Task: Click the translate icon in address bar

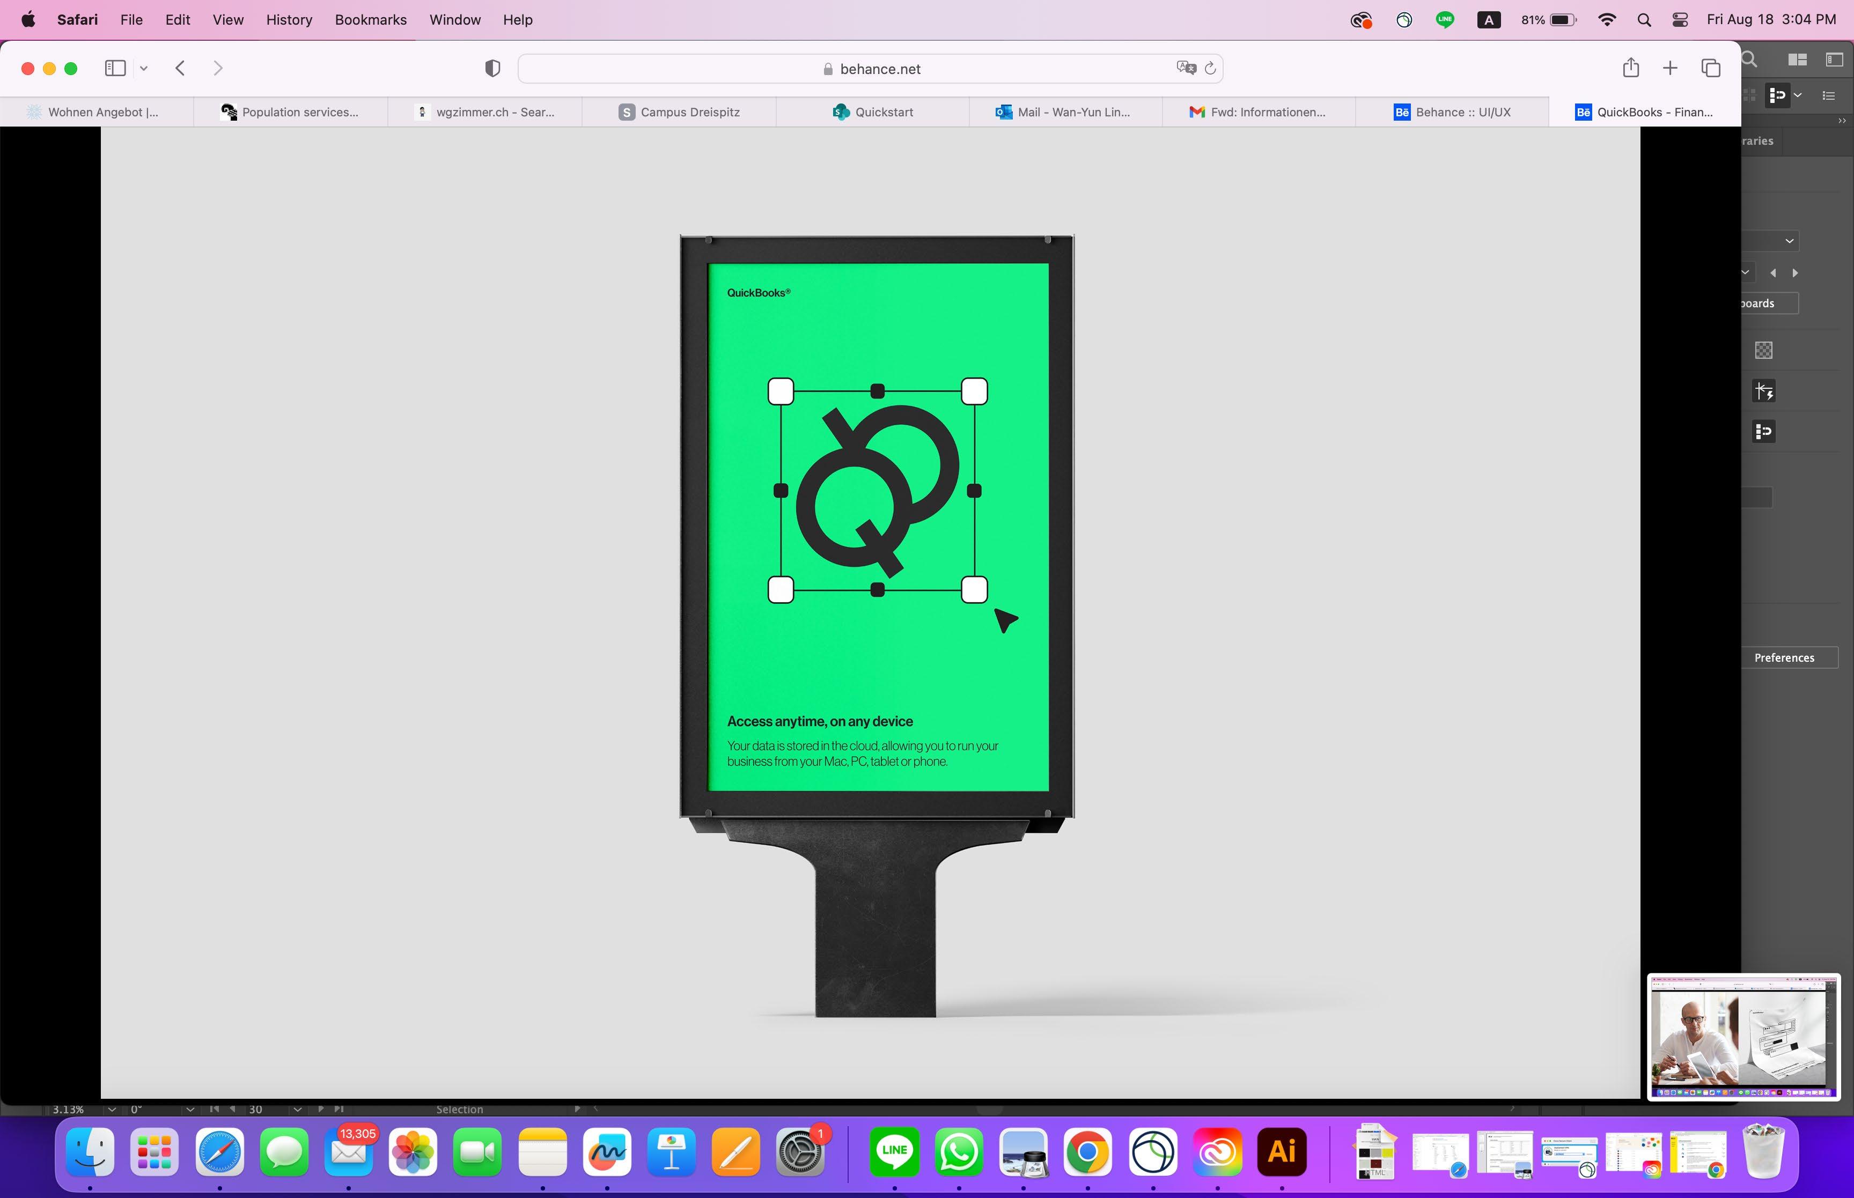Action: pos(1186,69)
